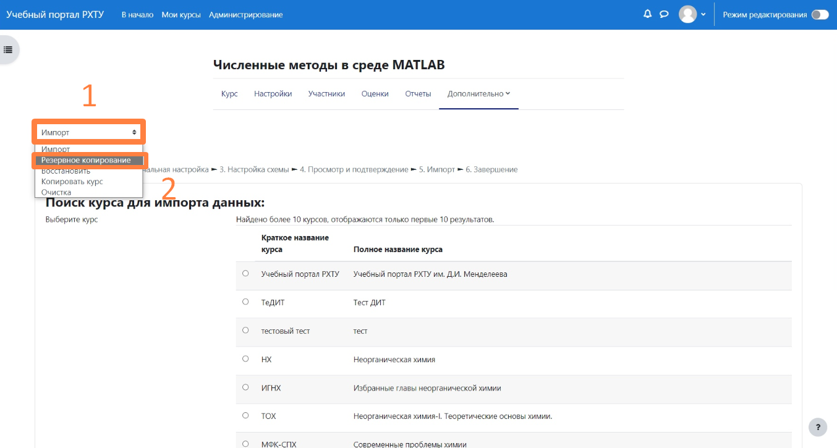Select radio button for ТеДИТ course
This screenshot has width=837, height=448.
[245, 302]
